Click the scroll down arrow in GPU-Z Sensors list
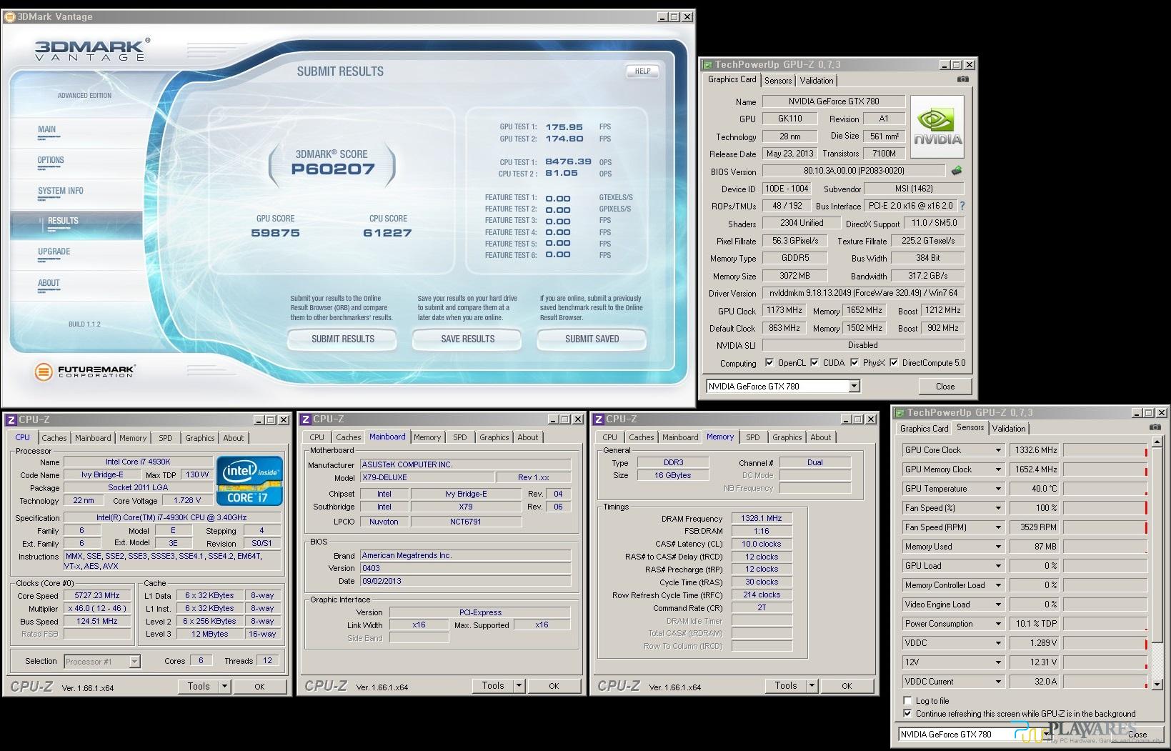1171x751 pixels. pyautogui.click(x=1157, y=685)
